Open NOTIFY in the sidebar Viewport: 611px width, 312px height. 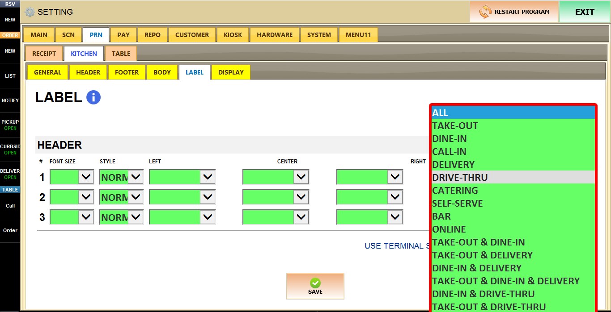[10, 100]
